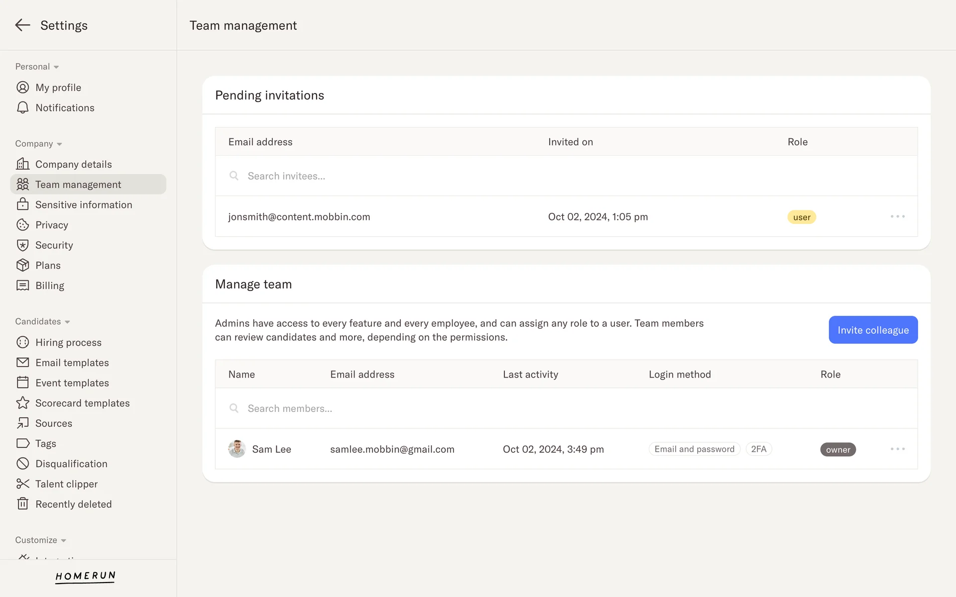
Task: Click the Search members field
Action: pyautogui.click(x=290, y=408)
